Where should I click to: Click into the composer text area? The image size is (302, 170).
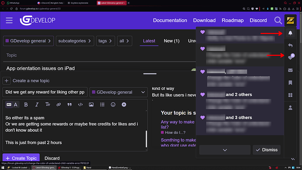[74, 130]
